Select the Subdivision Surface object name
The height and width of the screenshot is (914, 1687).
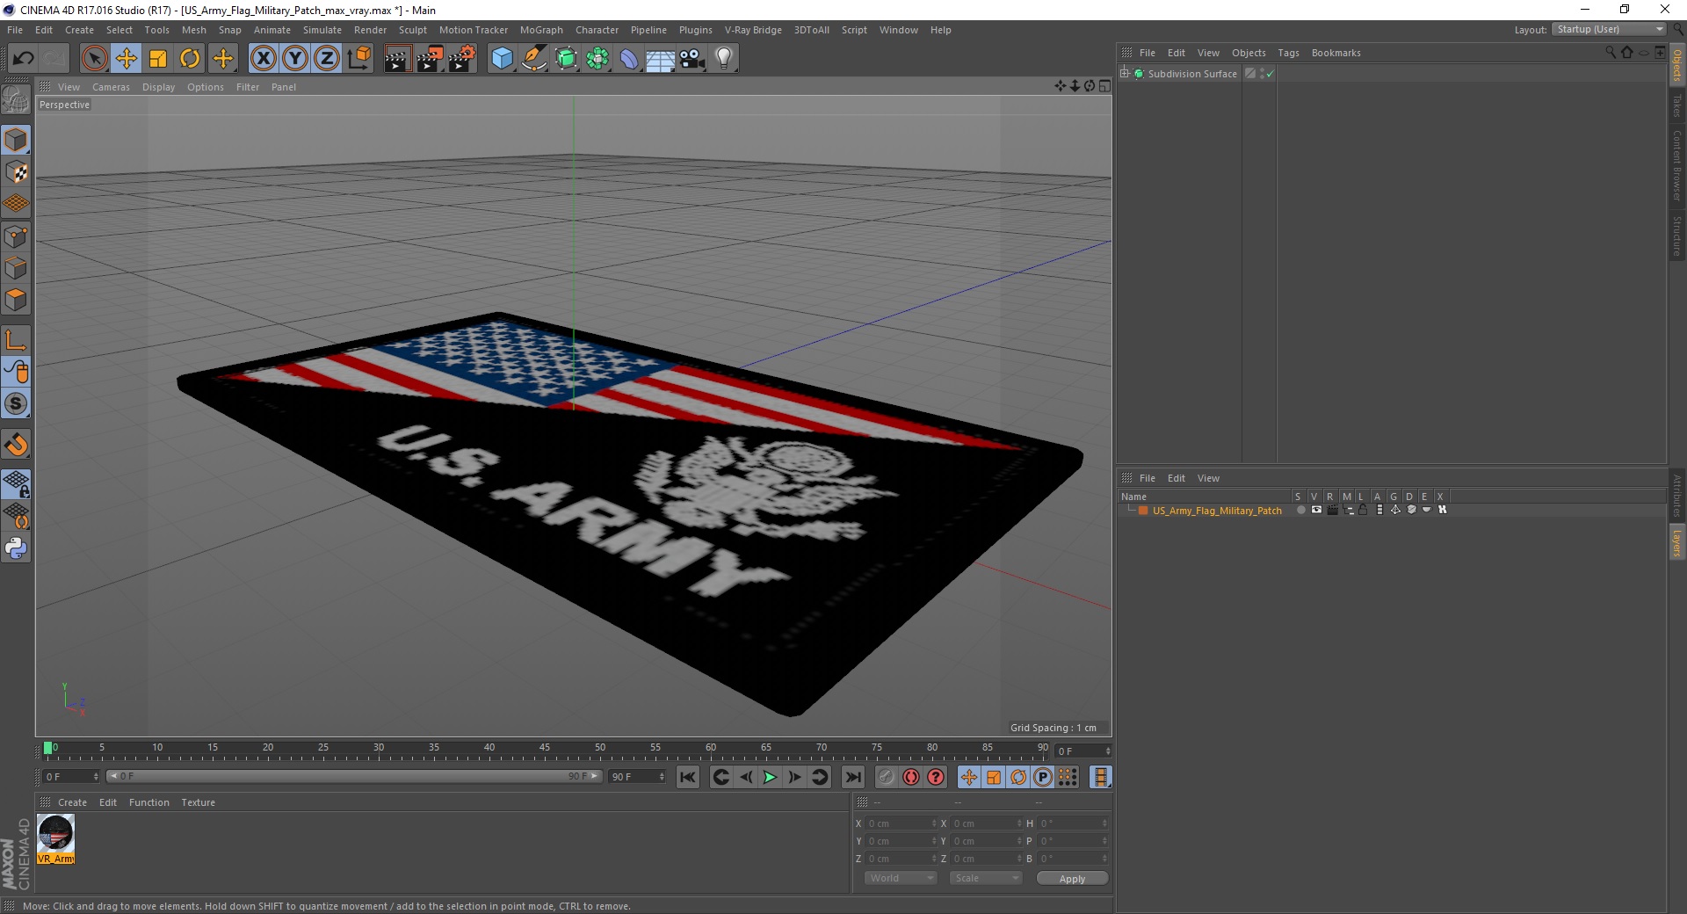tap(1192, 74)
